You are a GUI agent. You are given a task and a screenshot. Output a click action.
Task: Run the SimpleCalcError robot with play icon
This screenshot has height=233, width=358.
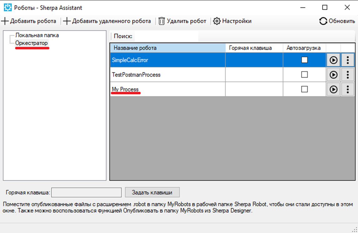pyautogui.click(x=333, y=60)
